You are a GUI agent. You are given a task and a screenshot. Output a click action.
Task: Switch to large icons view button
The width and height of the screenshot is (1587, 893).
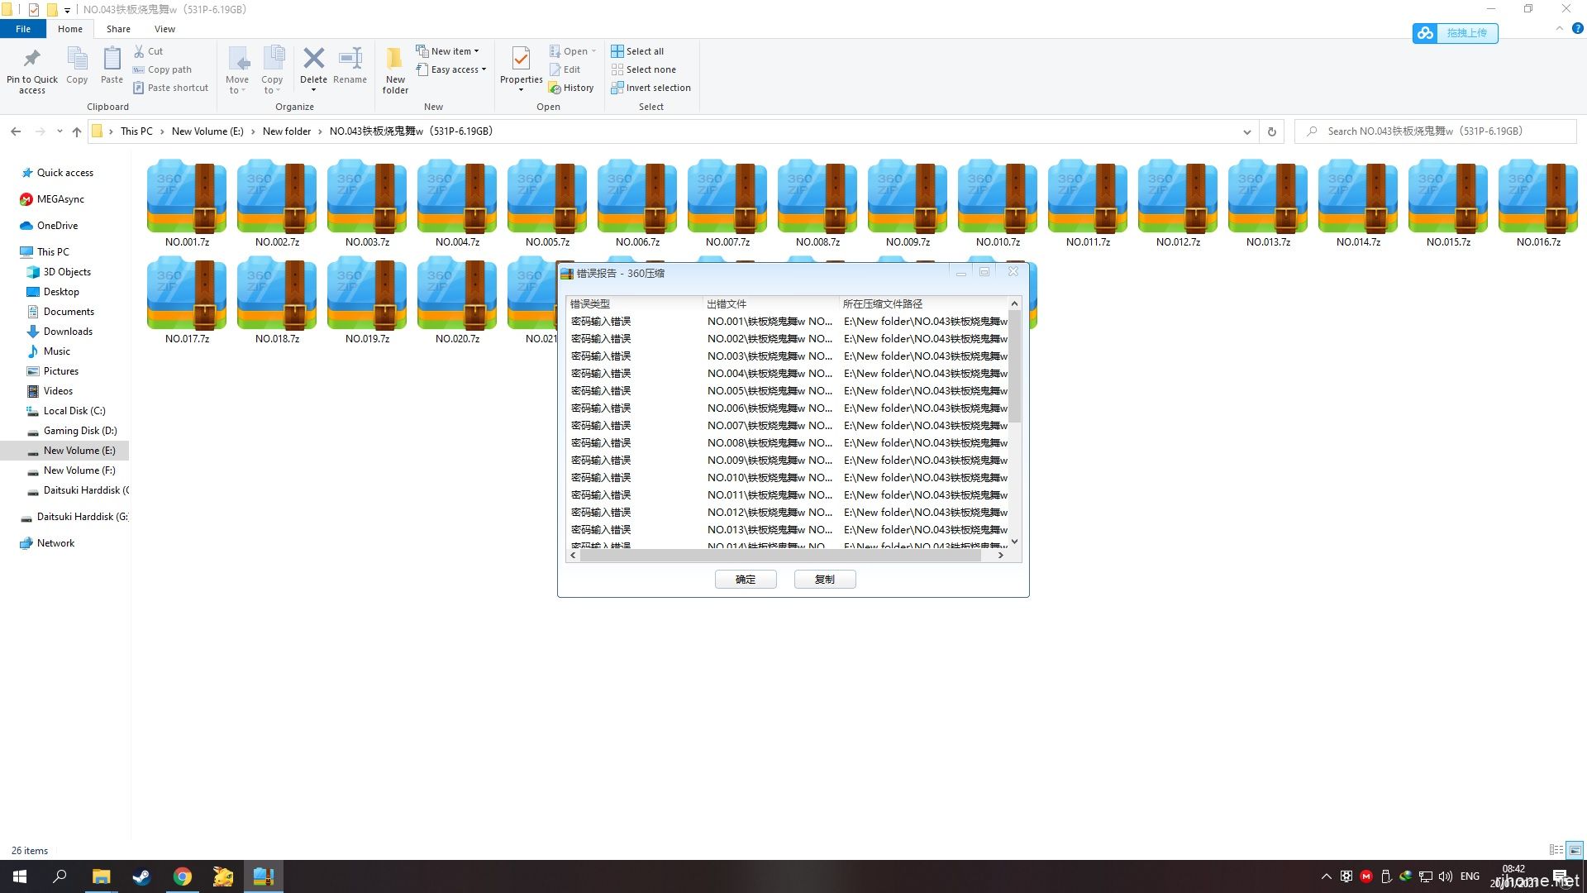click(1575, 850)
